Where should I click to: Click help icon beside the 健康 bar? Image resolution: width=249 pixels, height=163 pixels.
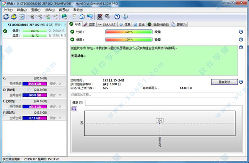click(x=241, y=39)
